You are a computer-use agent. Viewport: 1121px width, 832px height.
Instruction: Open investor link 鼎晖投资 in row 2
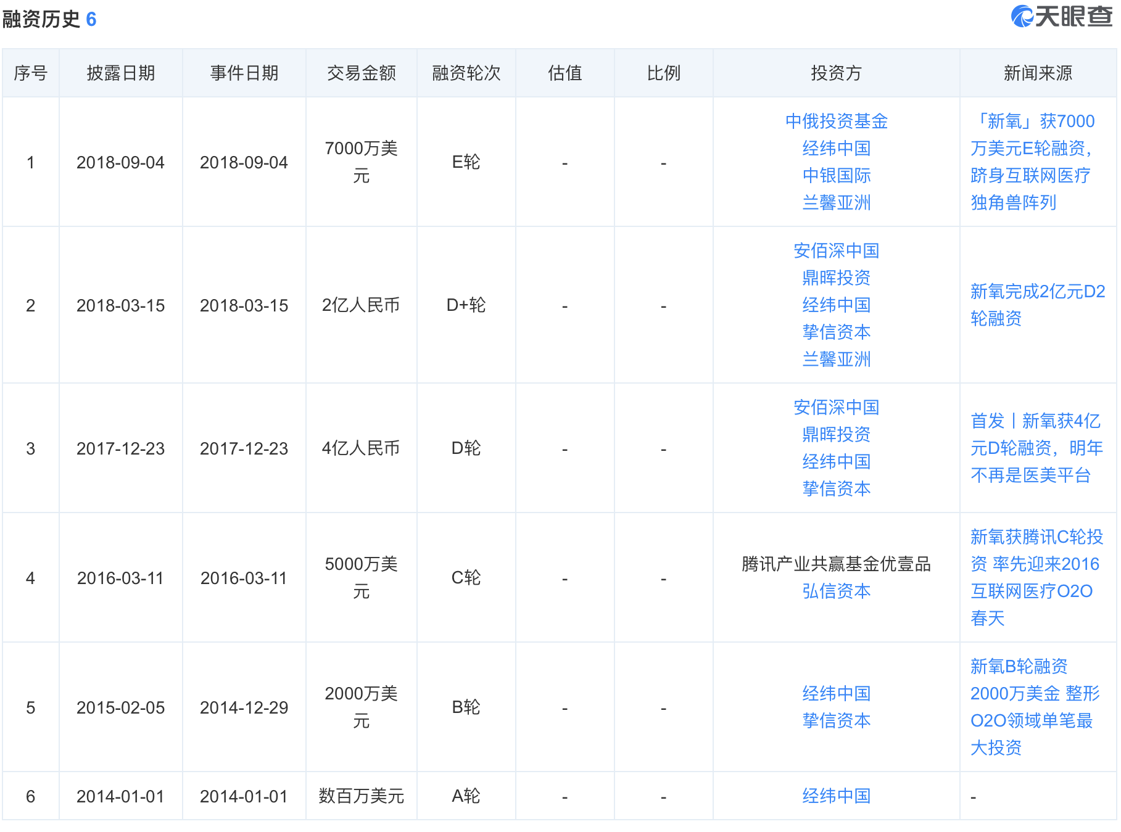coord(836,278)
